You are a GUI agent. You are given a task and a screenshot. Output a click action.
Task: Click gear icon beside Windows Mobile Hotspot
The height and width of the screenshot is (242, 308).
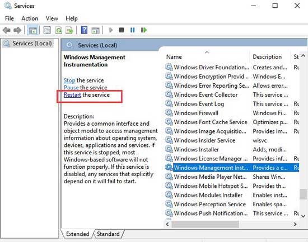[x=169, y=186]
